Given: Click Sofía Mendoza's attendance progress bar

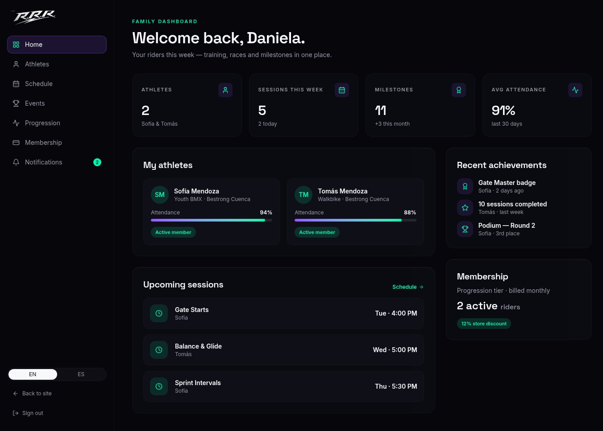Looking at the screenshot, I should click(x=212, y=220).
